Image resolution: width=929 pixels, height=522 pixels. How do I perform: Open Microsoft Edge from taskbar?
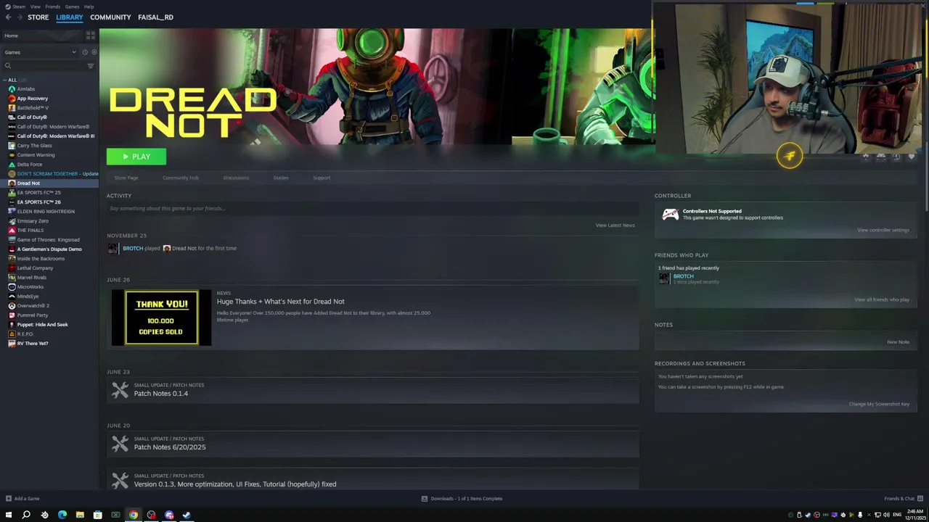point(62,515)
